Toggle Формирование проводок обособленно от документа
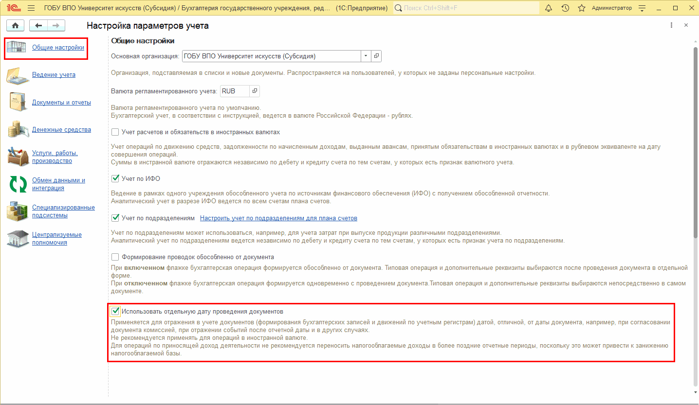This screenshot has width=699, height=405. click(x=115, y=257)
